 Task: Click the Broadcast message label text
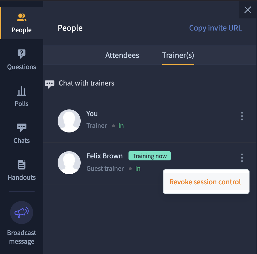click(22, 237)
